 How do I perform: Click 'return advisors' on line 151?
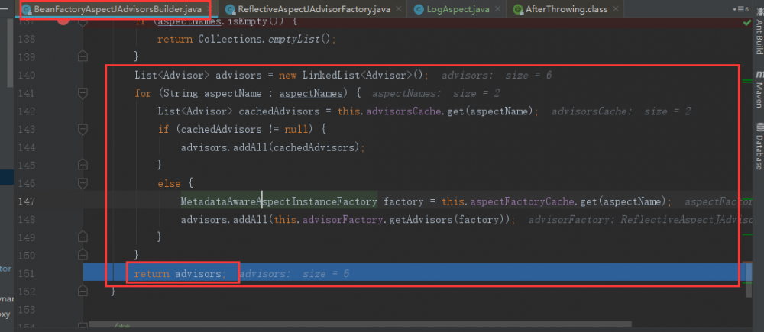coord(178,273)
